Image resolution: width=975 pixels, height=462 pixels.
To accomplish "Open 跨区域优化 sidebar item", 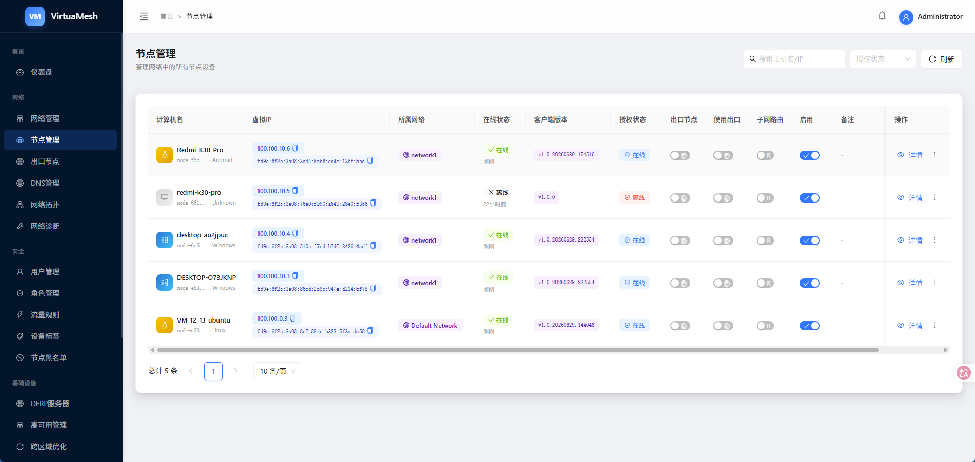I will 61,447.
